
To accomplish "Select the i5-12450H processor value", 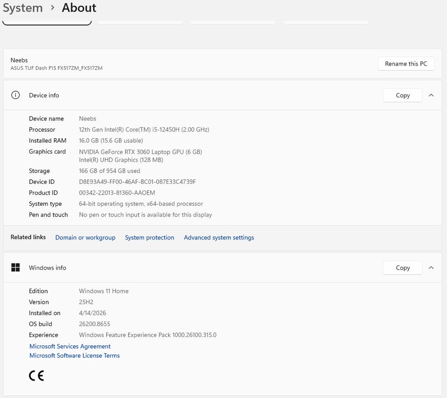I will pyautogui.click(x=144, y=129).
